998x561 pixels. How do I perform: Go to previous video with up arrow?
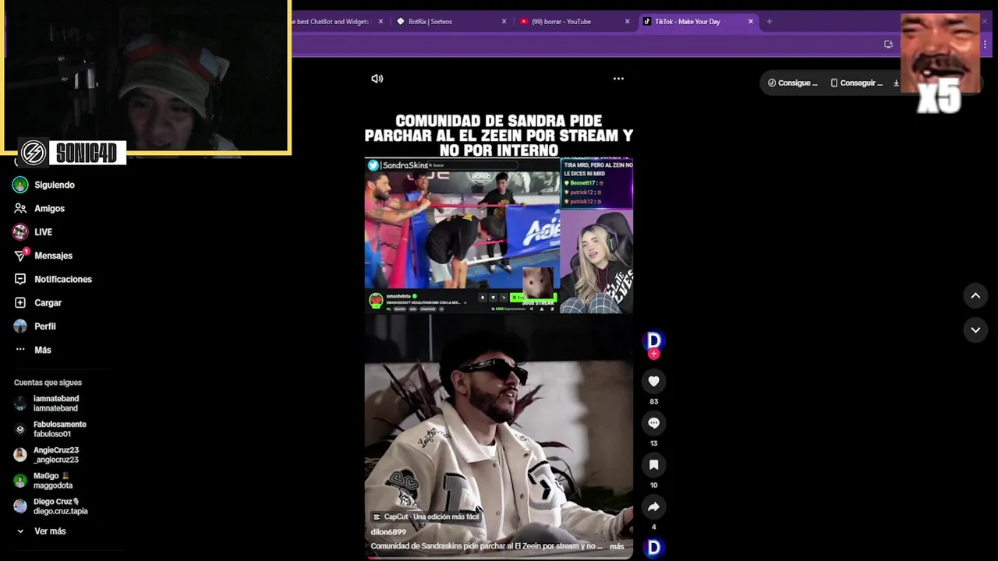point(975,296)
